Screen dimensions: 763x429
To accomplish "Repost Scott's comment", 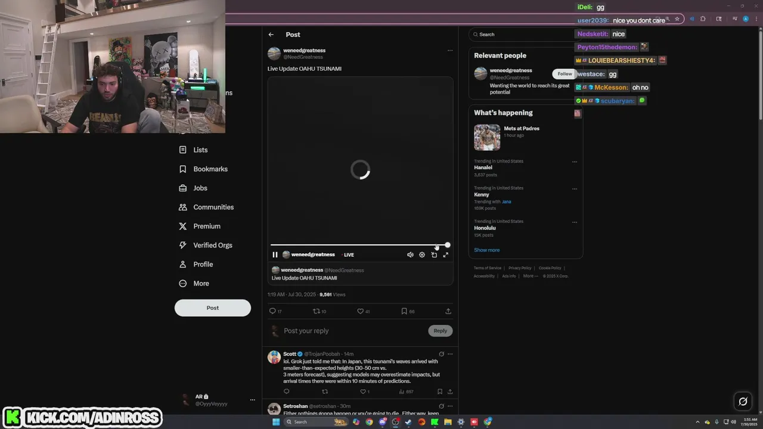I will coord(325,391).
